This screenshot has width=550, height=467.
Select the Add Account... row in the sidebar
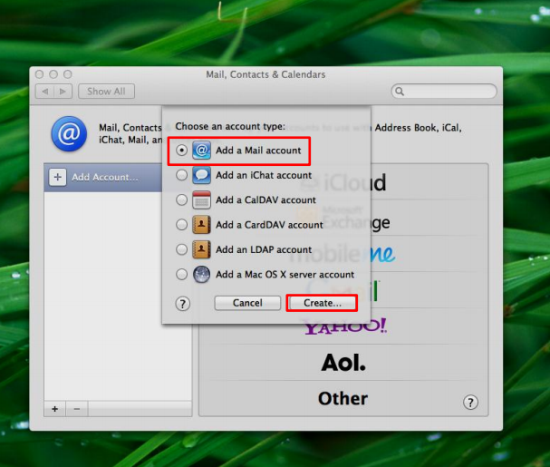(103, 177)
